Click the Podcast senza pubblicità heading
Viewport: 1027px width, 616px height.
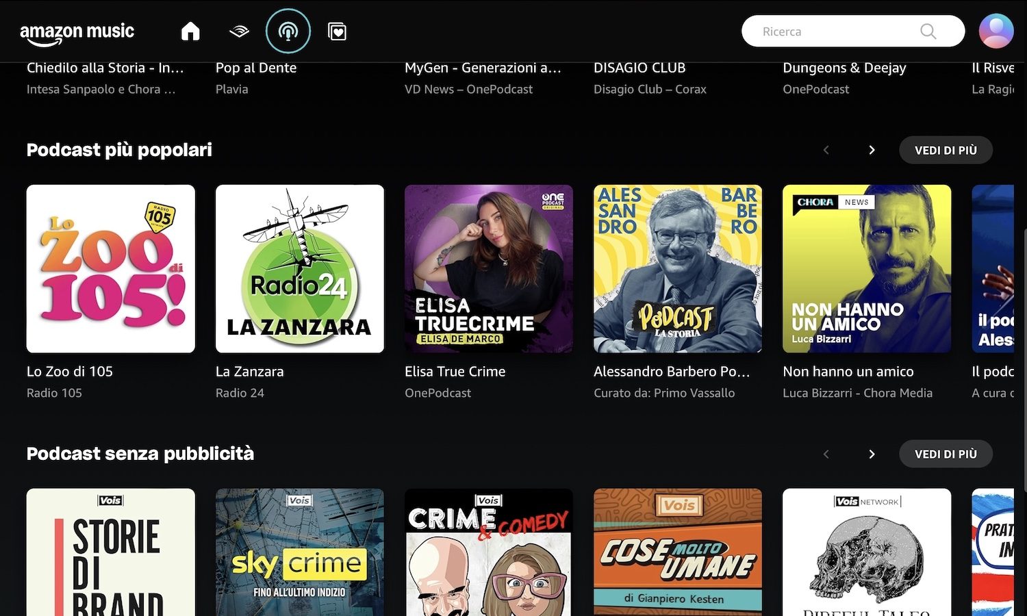(140, 454)
